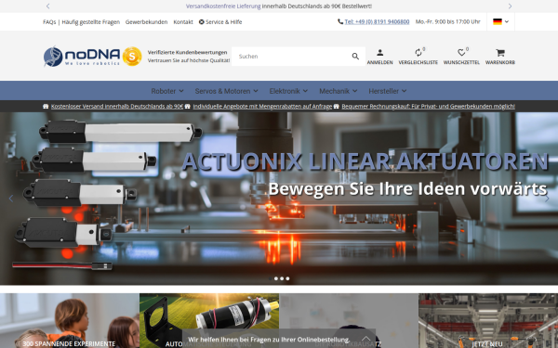Show next announcement in top bar
558x348 pixels.
tap(510, 6)
